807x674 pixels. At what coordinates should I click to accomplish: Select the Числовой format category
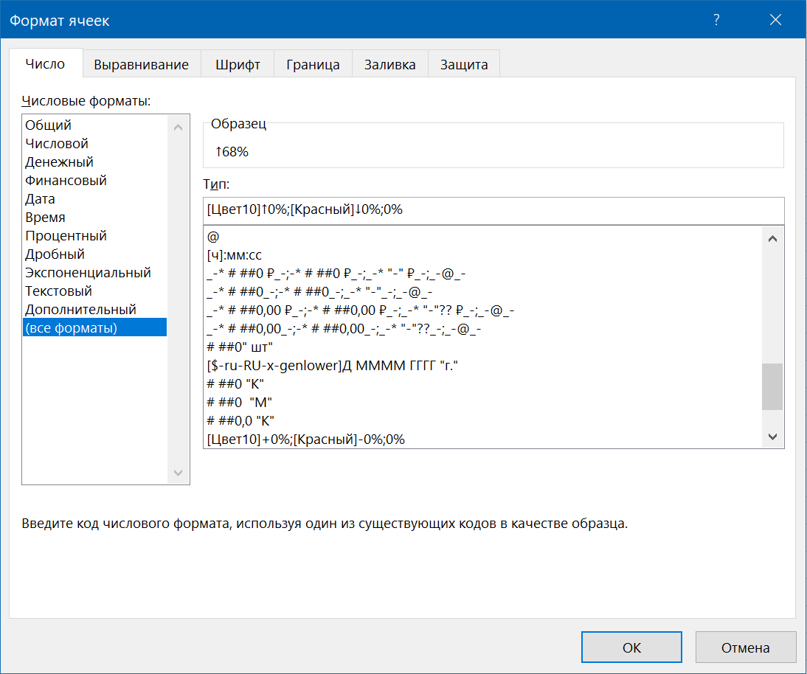pyautogui.click(x=94, y=144)
